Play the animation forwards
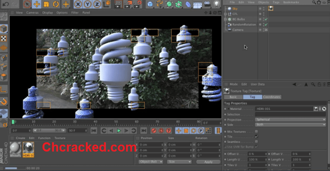Image resolution: width=330 pixels, height=171 pixels. point(118,131)
